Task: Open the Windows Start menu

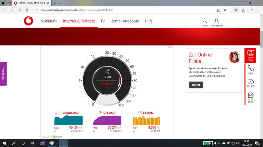Action: tap(4, 143)
